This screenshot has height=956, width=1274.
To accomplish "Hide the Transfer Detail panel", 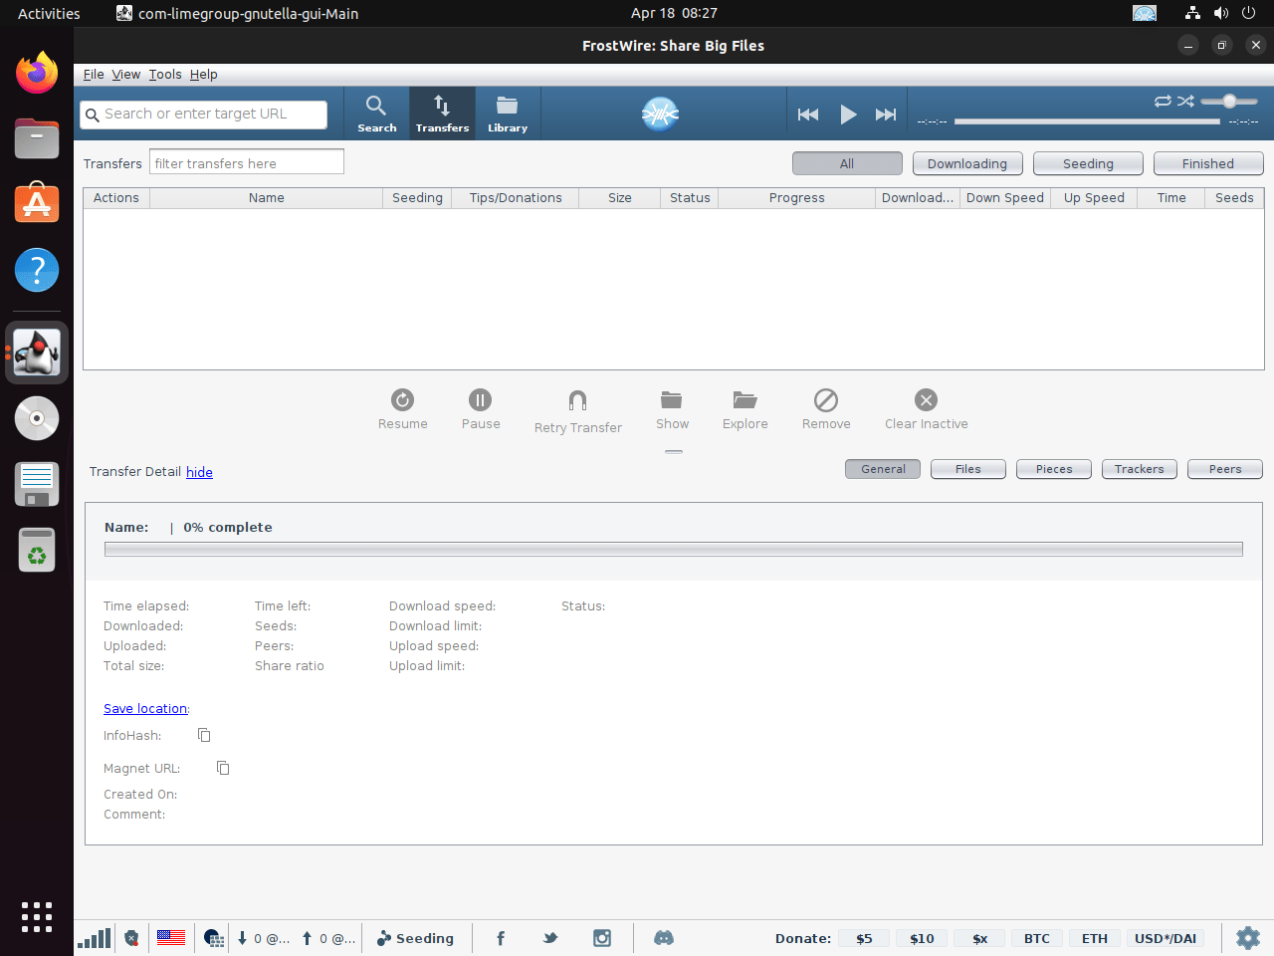I will click(x=199, y=472).
